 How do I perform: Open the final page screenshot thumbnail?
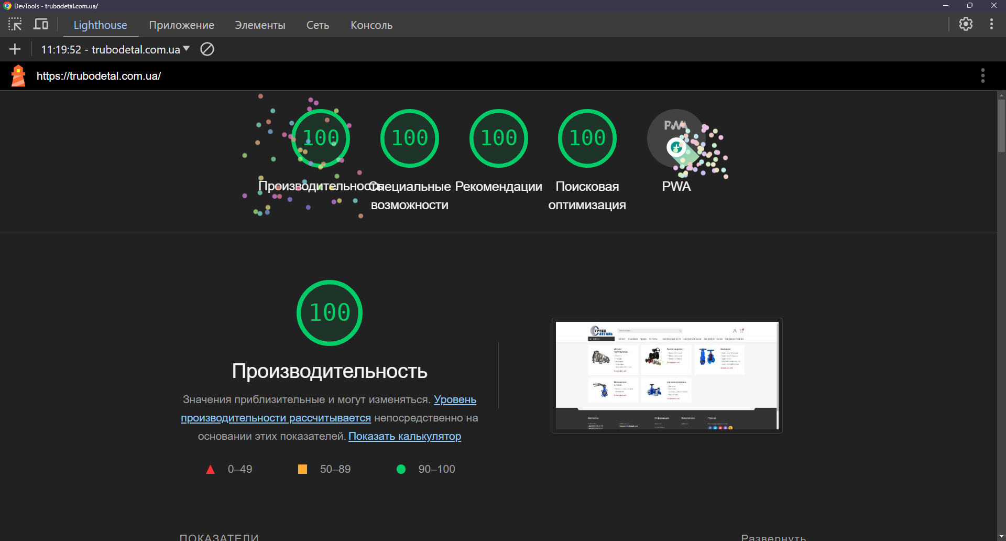[x=667, y=375]
